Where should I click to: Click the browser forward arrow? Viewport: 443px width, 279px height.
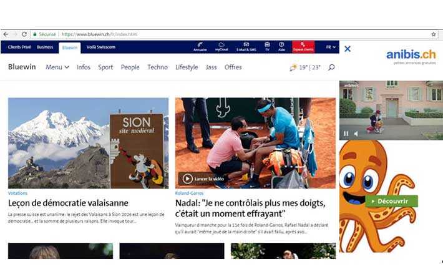15,34
